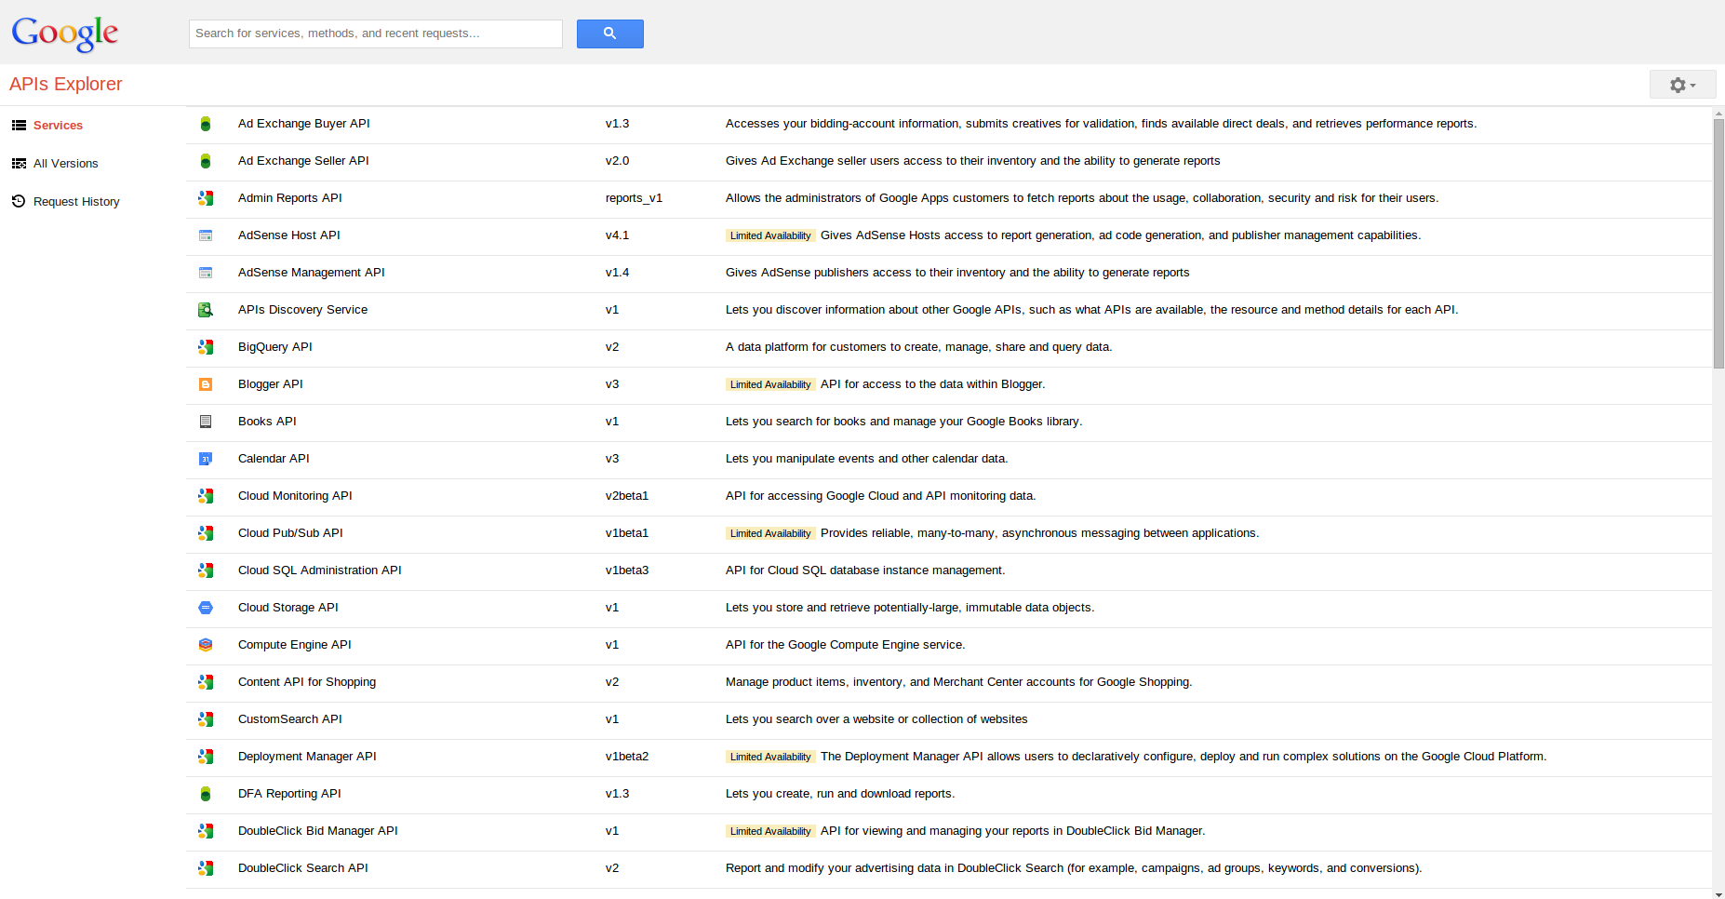Open the Books API link
Viewport: 1725px width, 899px height.
tap(267, 422)
